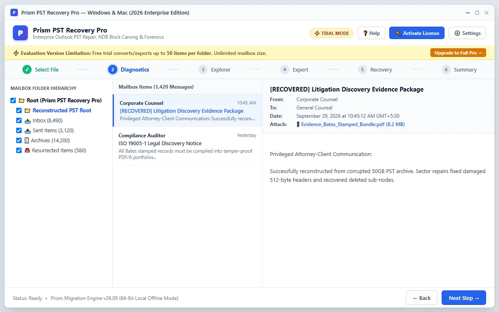The image size is (499, 312).
Task: Proceed with the Next Step button
Action: 464,298
